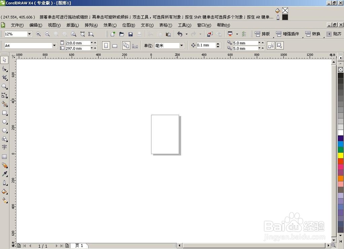Toggle apply layout to current page only

(135, 46)
